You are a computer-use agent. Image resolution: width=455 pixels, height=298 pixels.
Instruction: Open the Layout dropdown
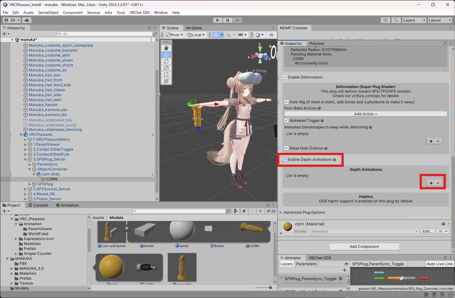coord(440,20)
